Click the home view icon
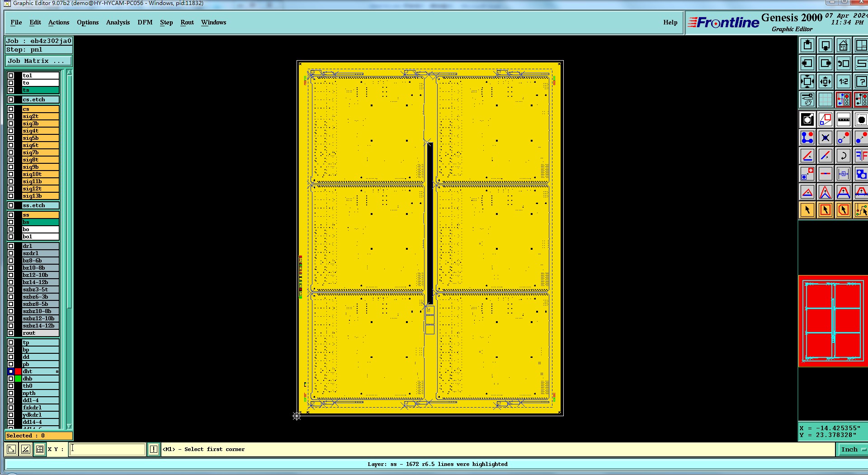 click(x=844, y=45)
